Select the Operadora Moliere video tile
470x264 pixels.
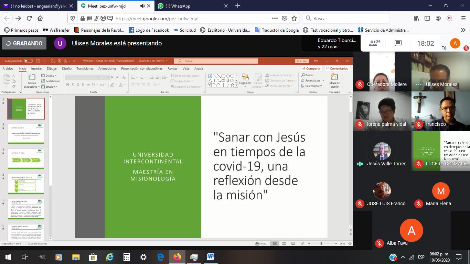[x=382, y=71]
